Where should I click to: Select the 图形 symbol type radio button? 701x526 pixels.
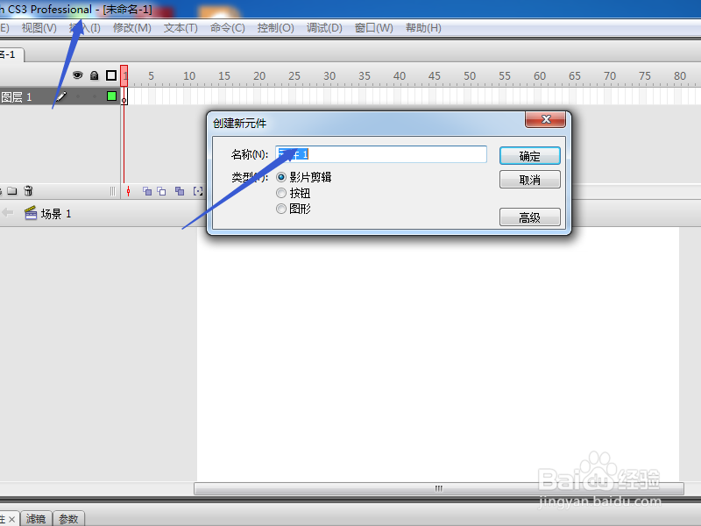281,209
